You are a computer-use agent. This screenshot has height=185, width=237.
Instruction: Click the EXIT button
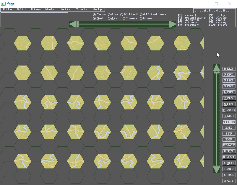[x=229, y=181]
